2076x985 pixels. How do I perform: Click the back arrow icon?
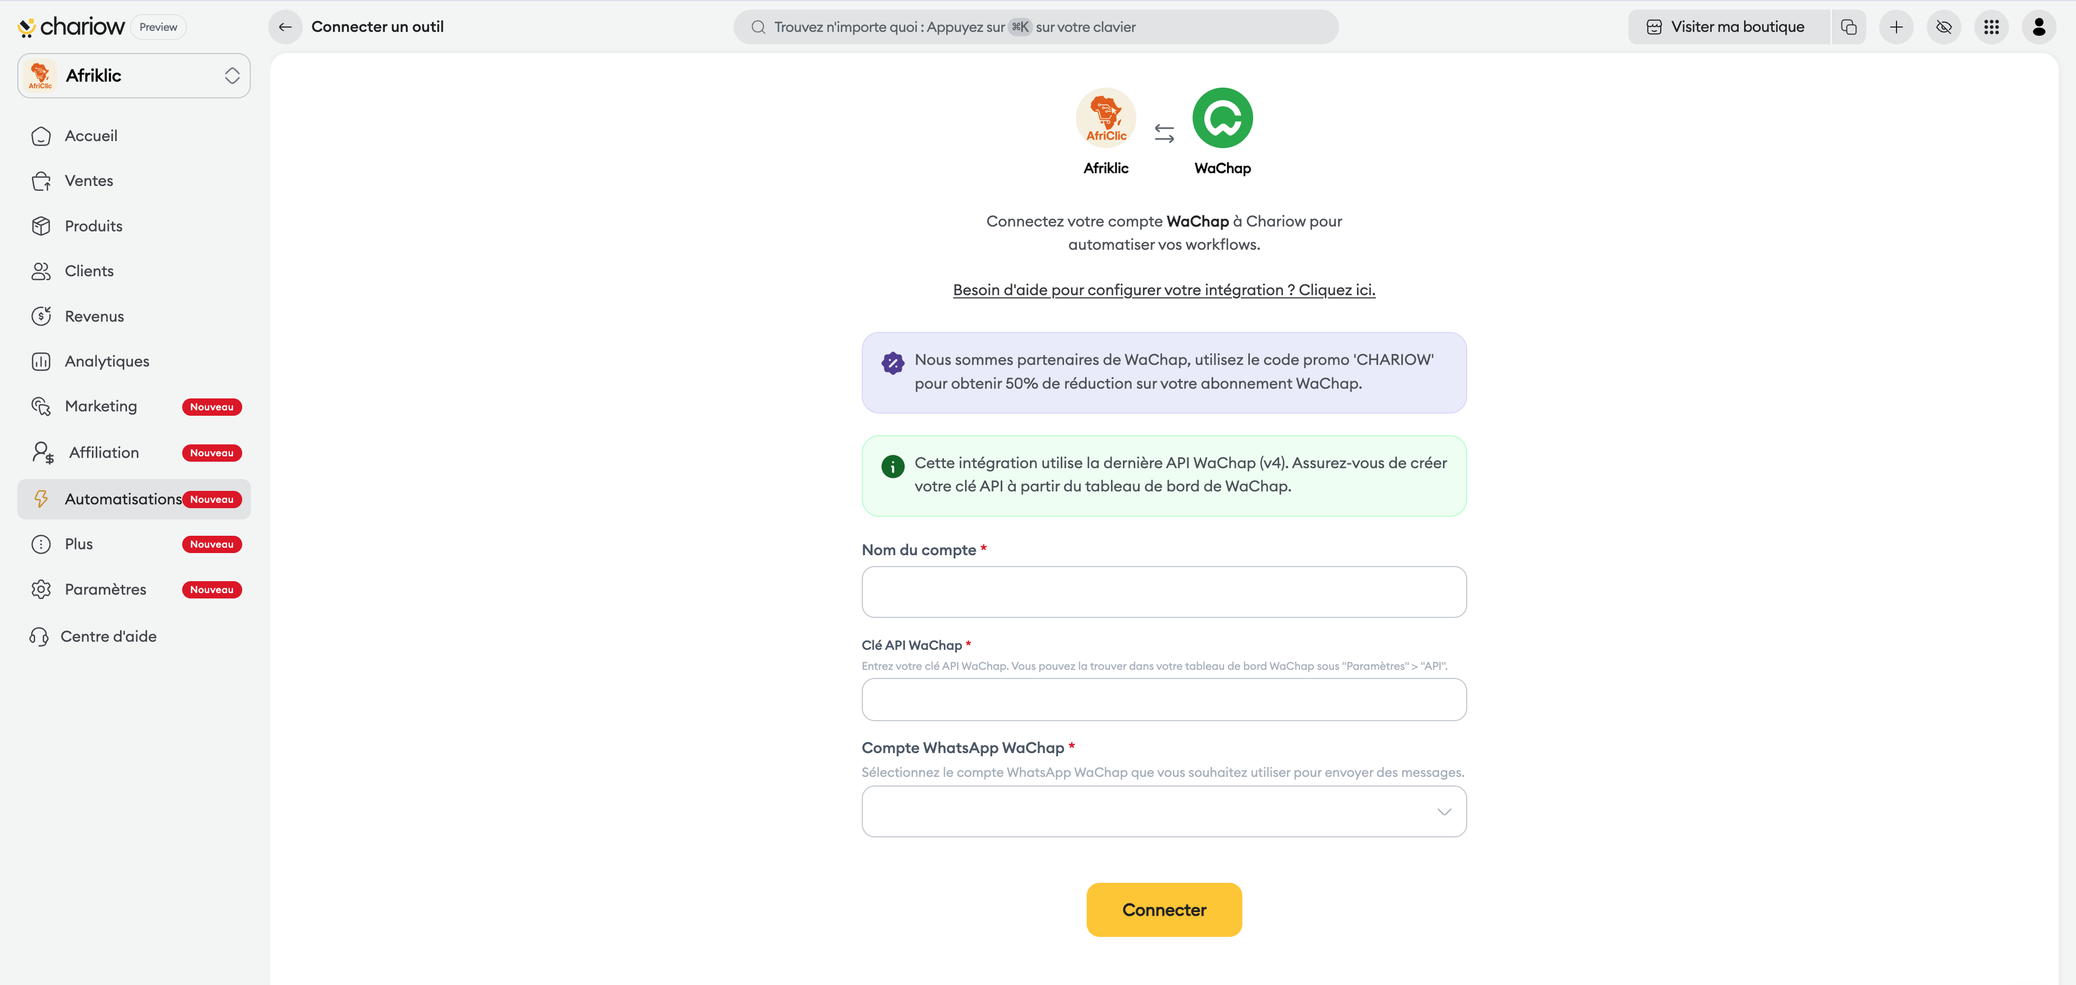tap(284, 26)
